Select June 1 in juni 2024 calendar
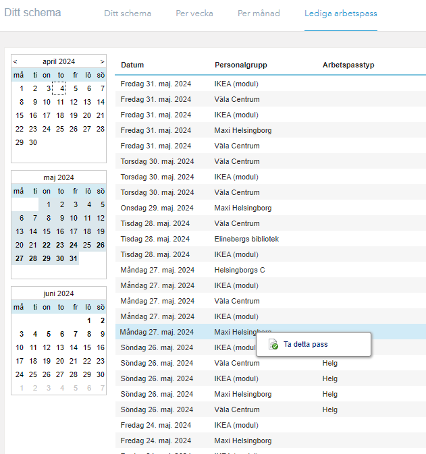This screenshot has height=454, width=426. pos(88,321)
